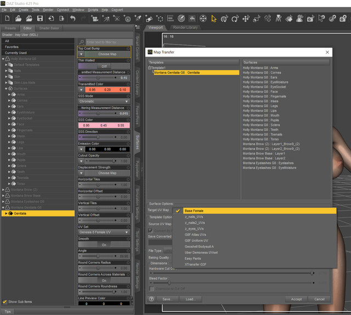The height and width of the screenshot is (315, 351).
Task: Collapse the Surfaces tree node
Action: pyautogui.click(x=6, y=89)
